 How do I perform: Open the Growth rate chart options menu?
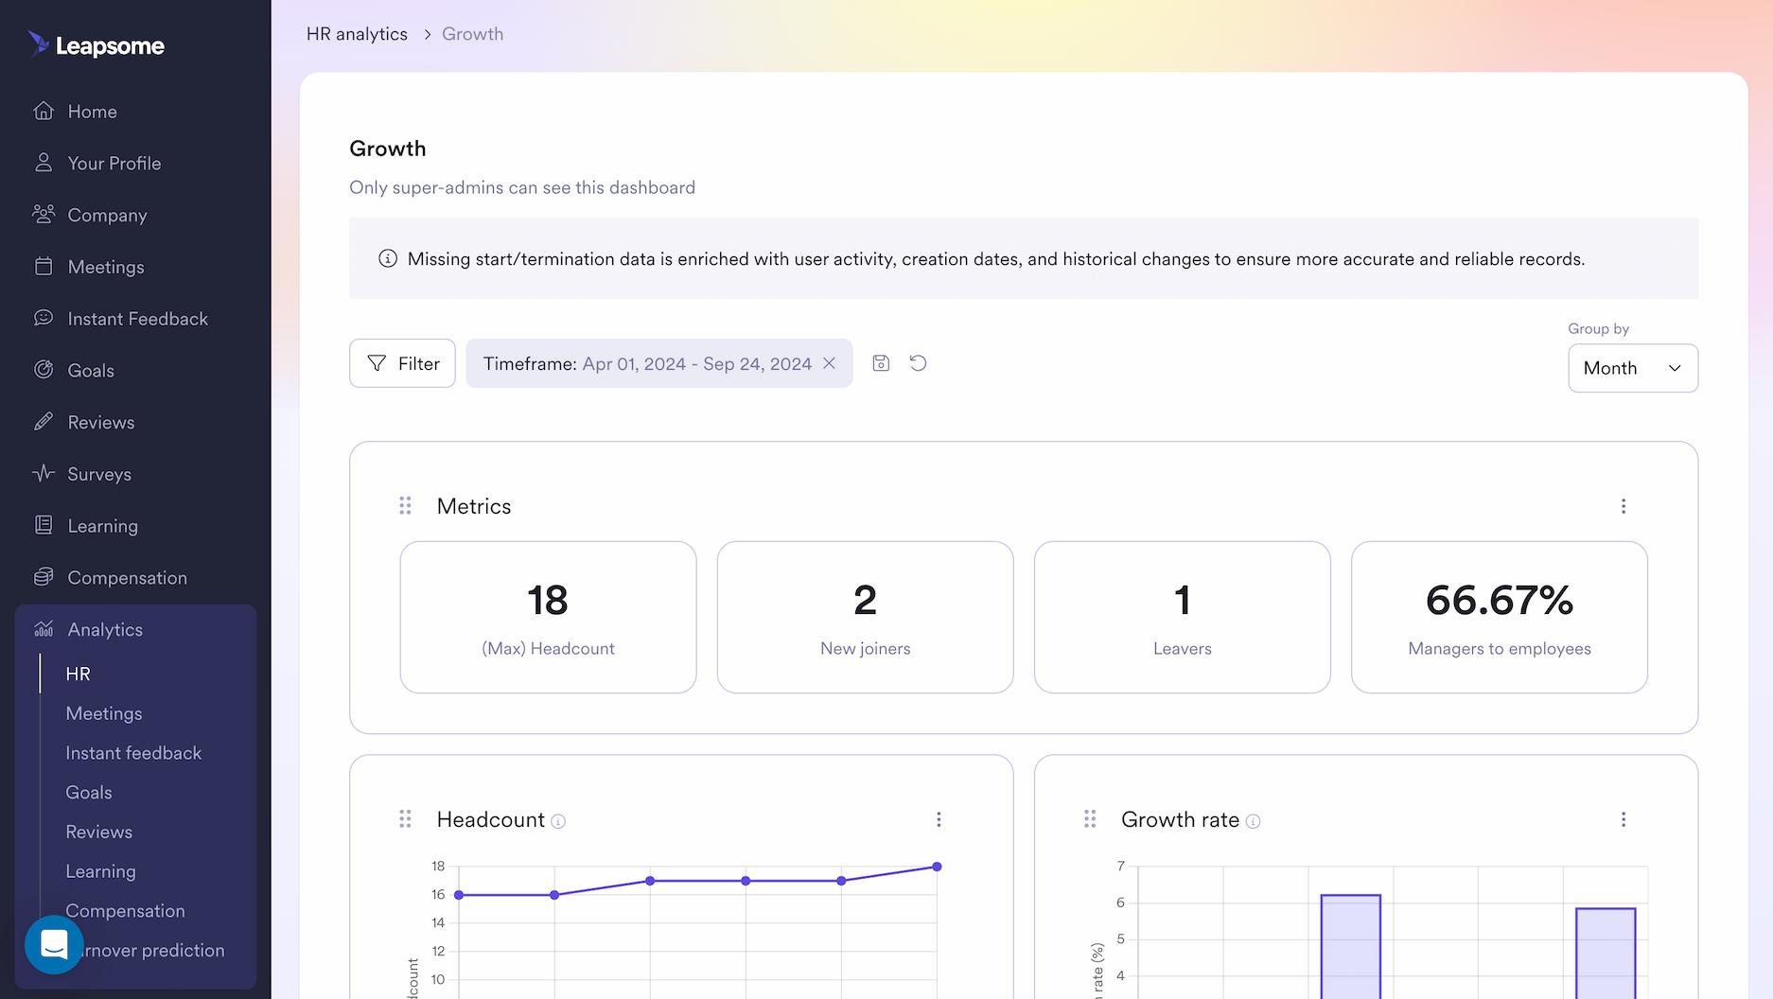tap(1624, 819)
